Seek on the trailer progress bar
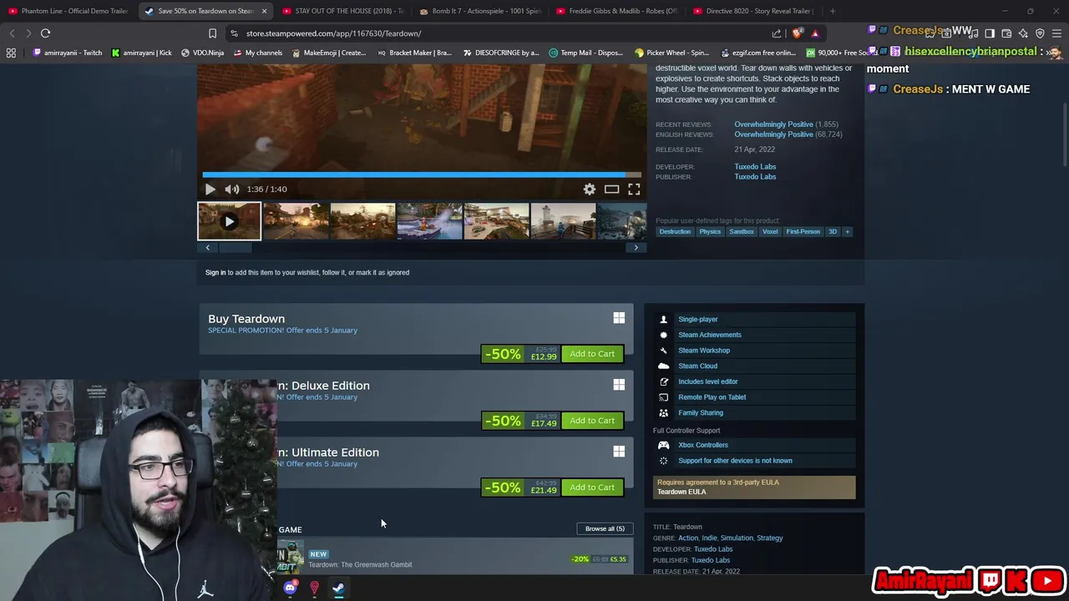 422,175
